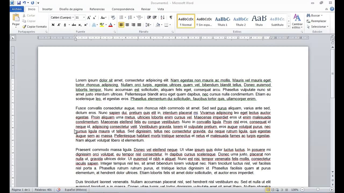The image size is (344, 193).
Task: Decrease paragraph indent
Action: point(149,17)
